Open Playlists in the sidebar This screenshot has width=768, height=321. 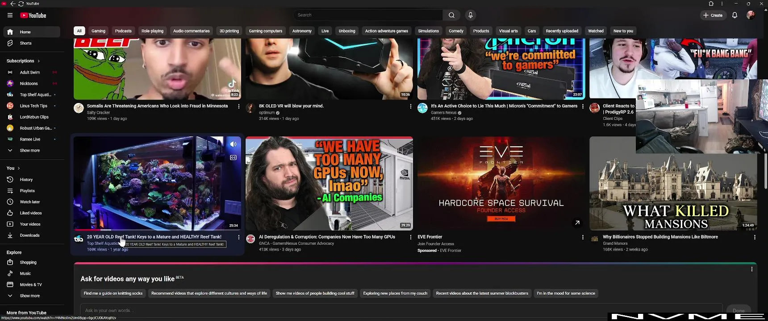tap(32, 191)
